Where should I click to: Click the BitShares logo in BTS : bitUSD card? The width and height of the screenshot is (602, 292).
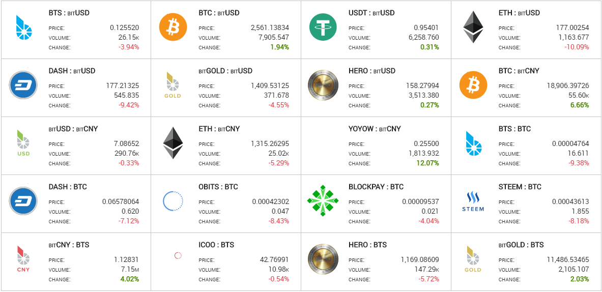[23, 27]
